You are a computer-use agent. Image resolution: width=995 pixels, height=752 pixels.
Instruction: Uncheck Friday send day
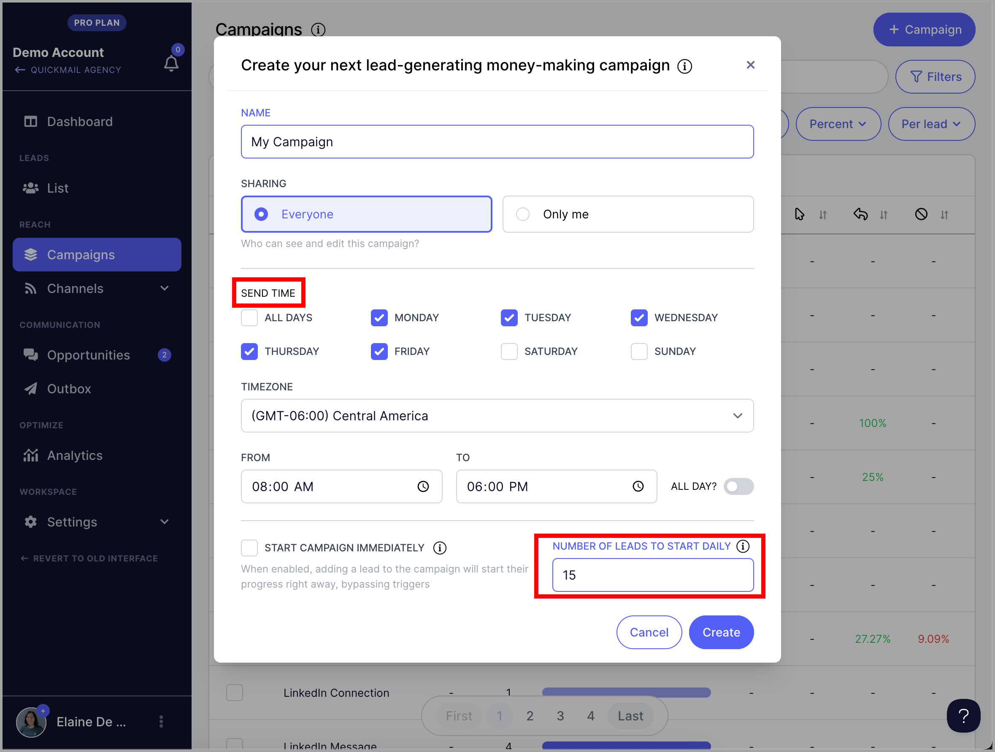[x=379, y=351]
